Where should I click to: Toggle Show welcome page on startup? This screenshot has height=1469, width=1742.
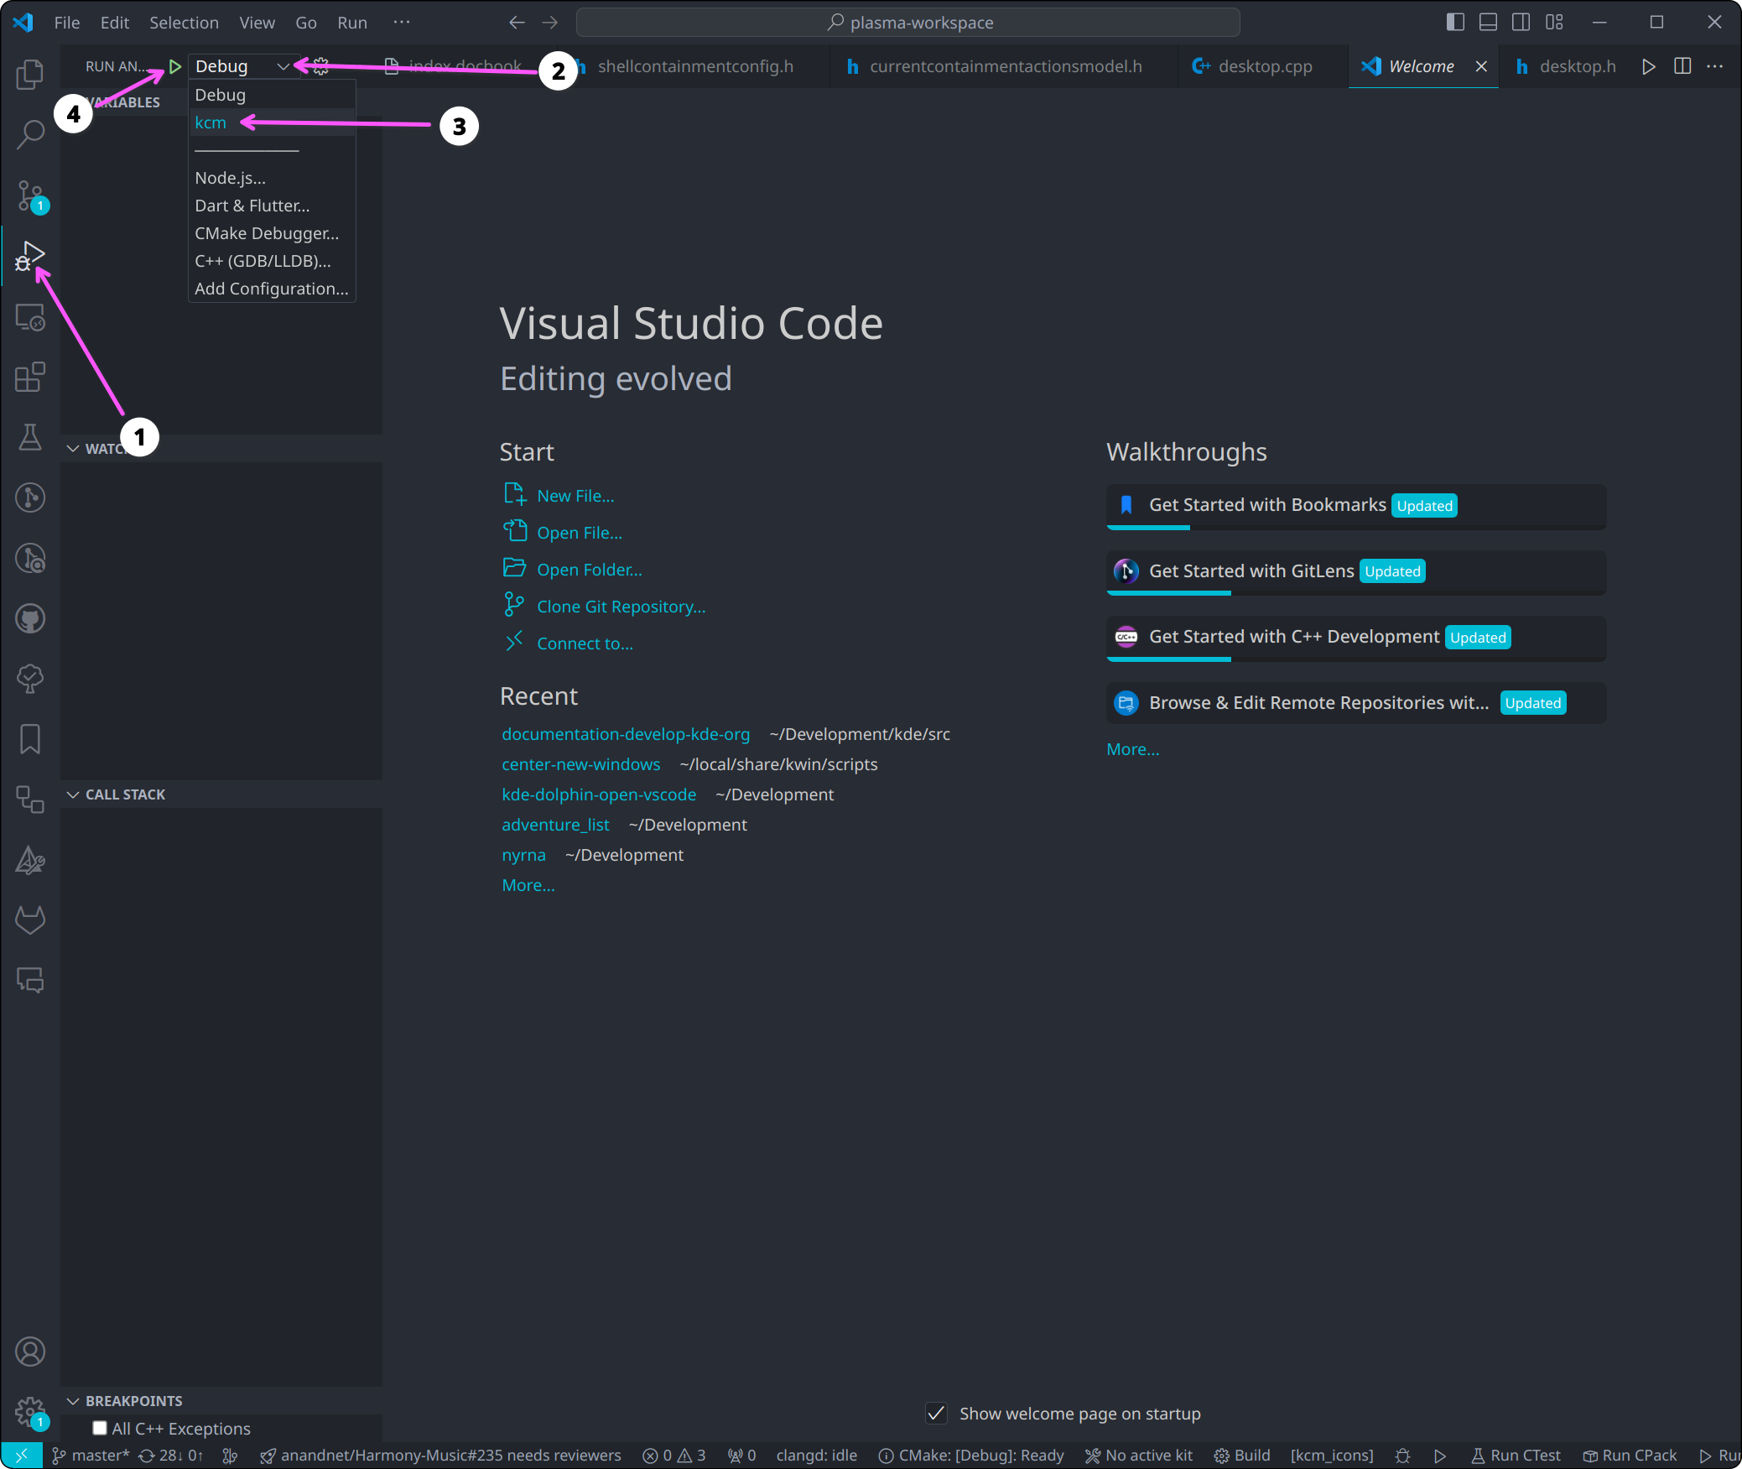point(936,1414)
